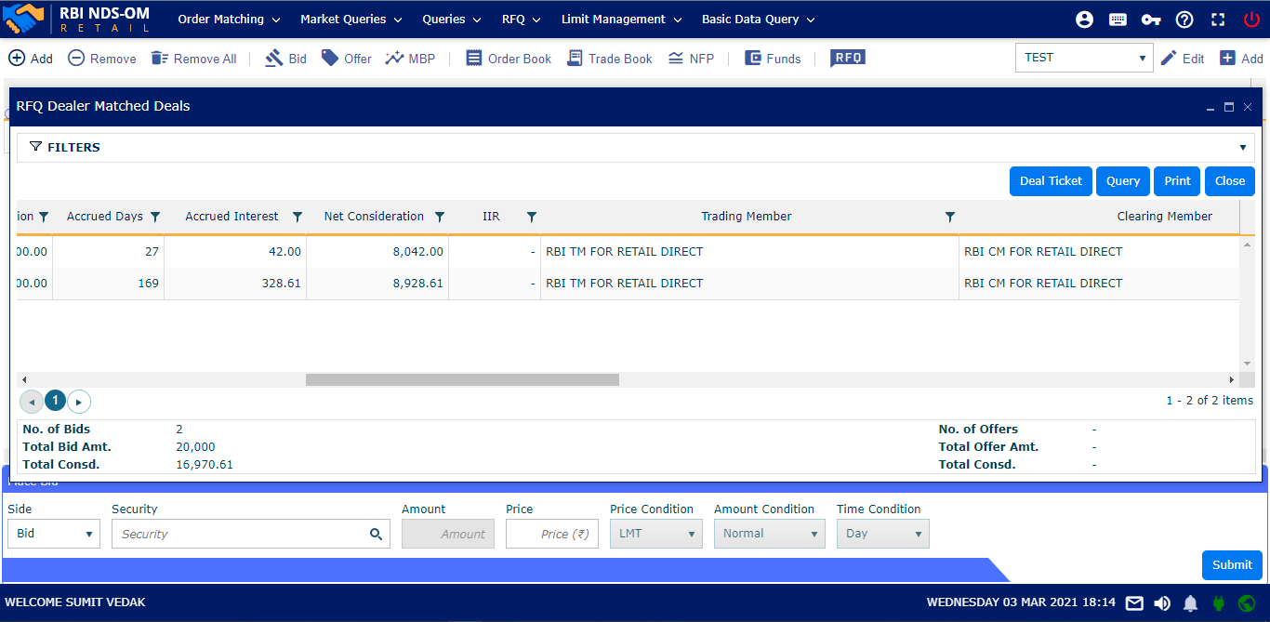Filter the Net Consideration column
This screenshot has width=1270, height=622.
pos(440,218)
